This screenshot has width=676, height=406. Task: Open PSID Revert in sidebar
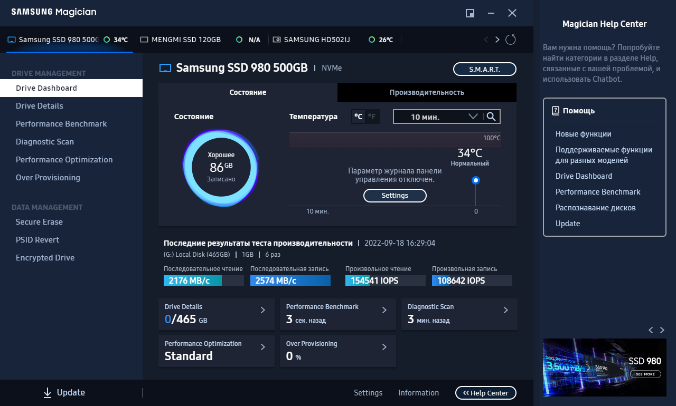[x=71, y=240]
